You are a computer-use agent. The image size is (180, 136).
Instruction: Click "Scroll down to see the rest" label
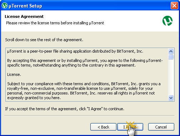44,40
